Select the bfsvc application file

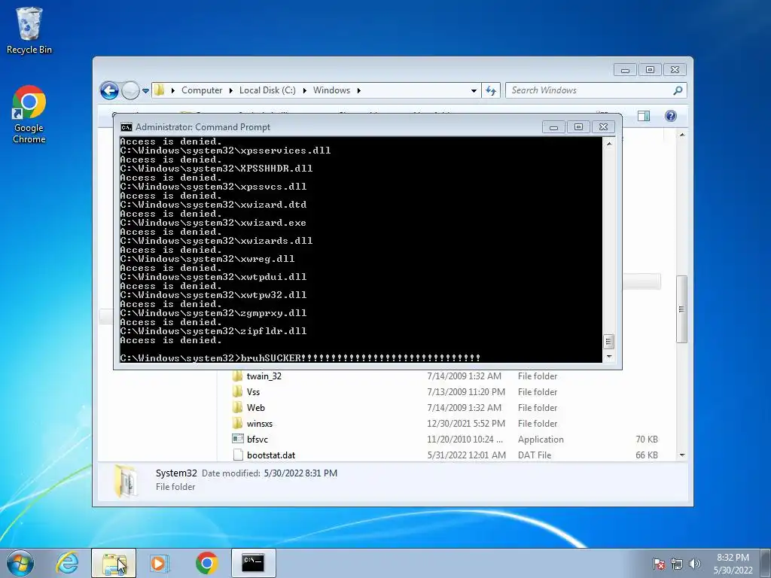tap(445, 439)
